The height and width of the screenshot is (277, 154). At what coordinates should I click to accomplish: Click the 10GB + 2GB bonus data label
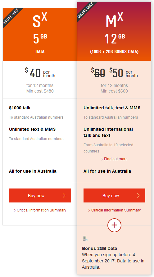click(x=114, y=52)
